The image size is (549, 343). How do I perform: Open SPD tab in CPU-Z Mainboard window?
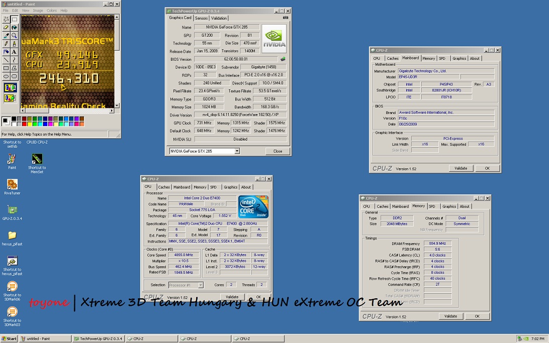point(442,58)
